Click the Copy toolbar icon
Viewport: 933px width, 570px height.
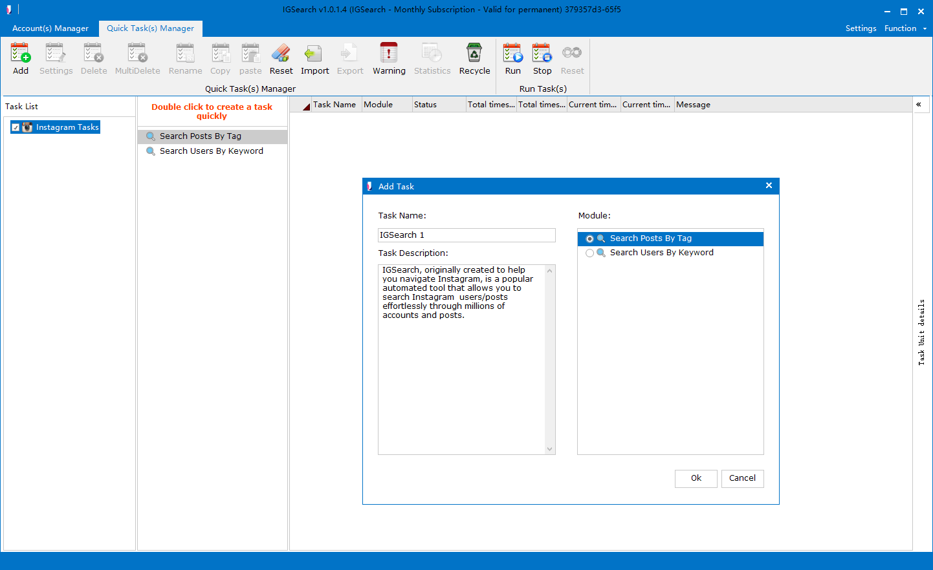(x=220, y=53)
